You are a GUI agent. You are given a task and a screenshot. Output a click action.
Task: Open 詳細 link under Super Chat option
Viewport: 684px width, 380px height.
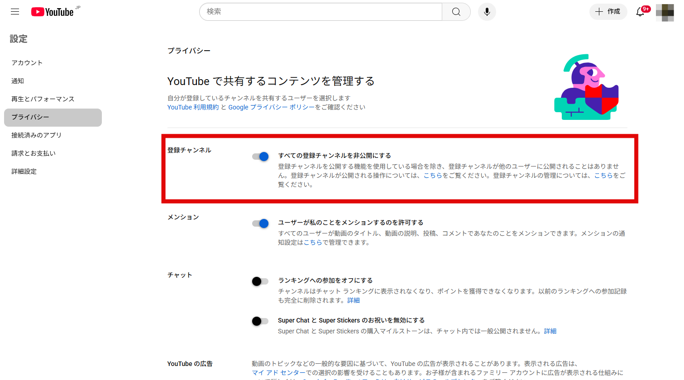[550, 331]
